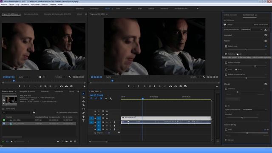Select the Slip tool
The height and width of the screenshot is (153, 272).
83,109
